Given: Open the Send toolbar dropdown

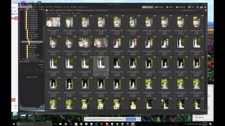Looking at the screenshot, I should point(67,7).
